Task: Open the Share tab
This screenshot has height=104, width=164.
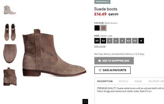Action: coord(138,81)
